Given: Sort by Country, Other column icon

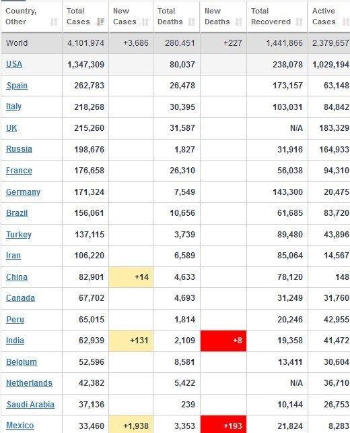Looking at the screenshot, I should 54,22.
